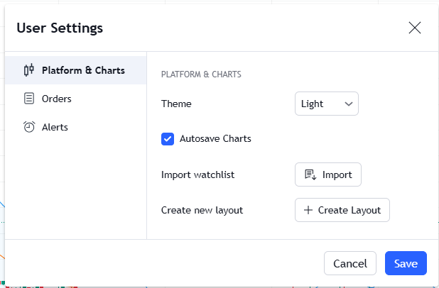Click the plus icon in Create Layout
Screen dimensions: 439x288
tap(308, 210)
